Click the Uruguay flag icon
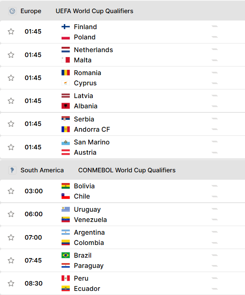 (x=66, y=209)
